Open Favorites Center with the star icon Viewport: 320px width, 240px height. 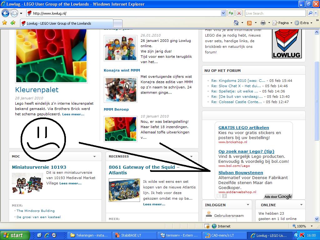coord(4,22)
